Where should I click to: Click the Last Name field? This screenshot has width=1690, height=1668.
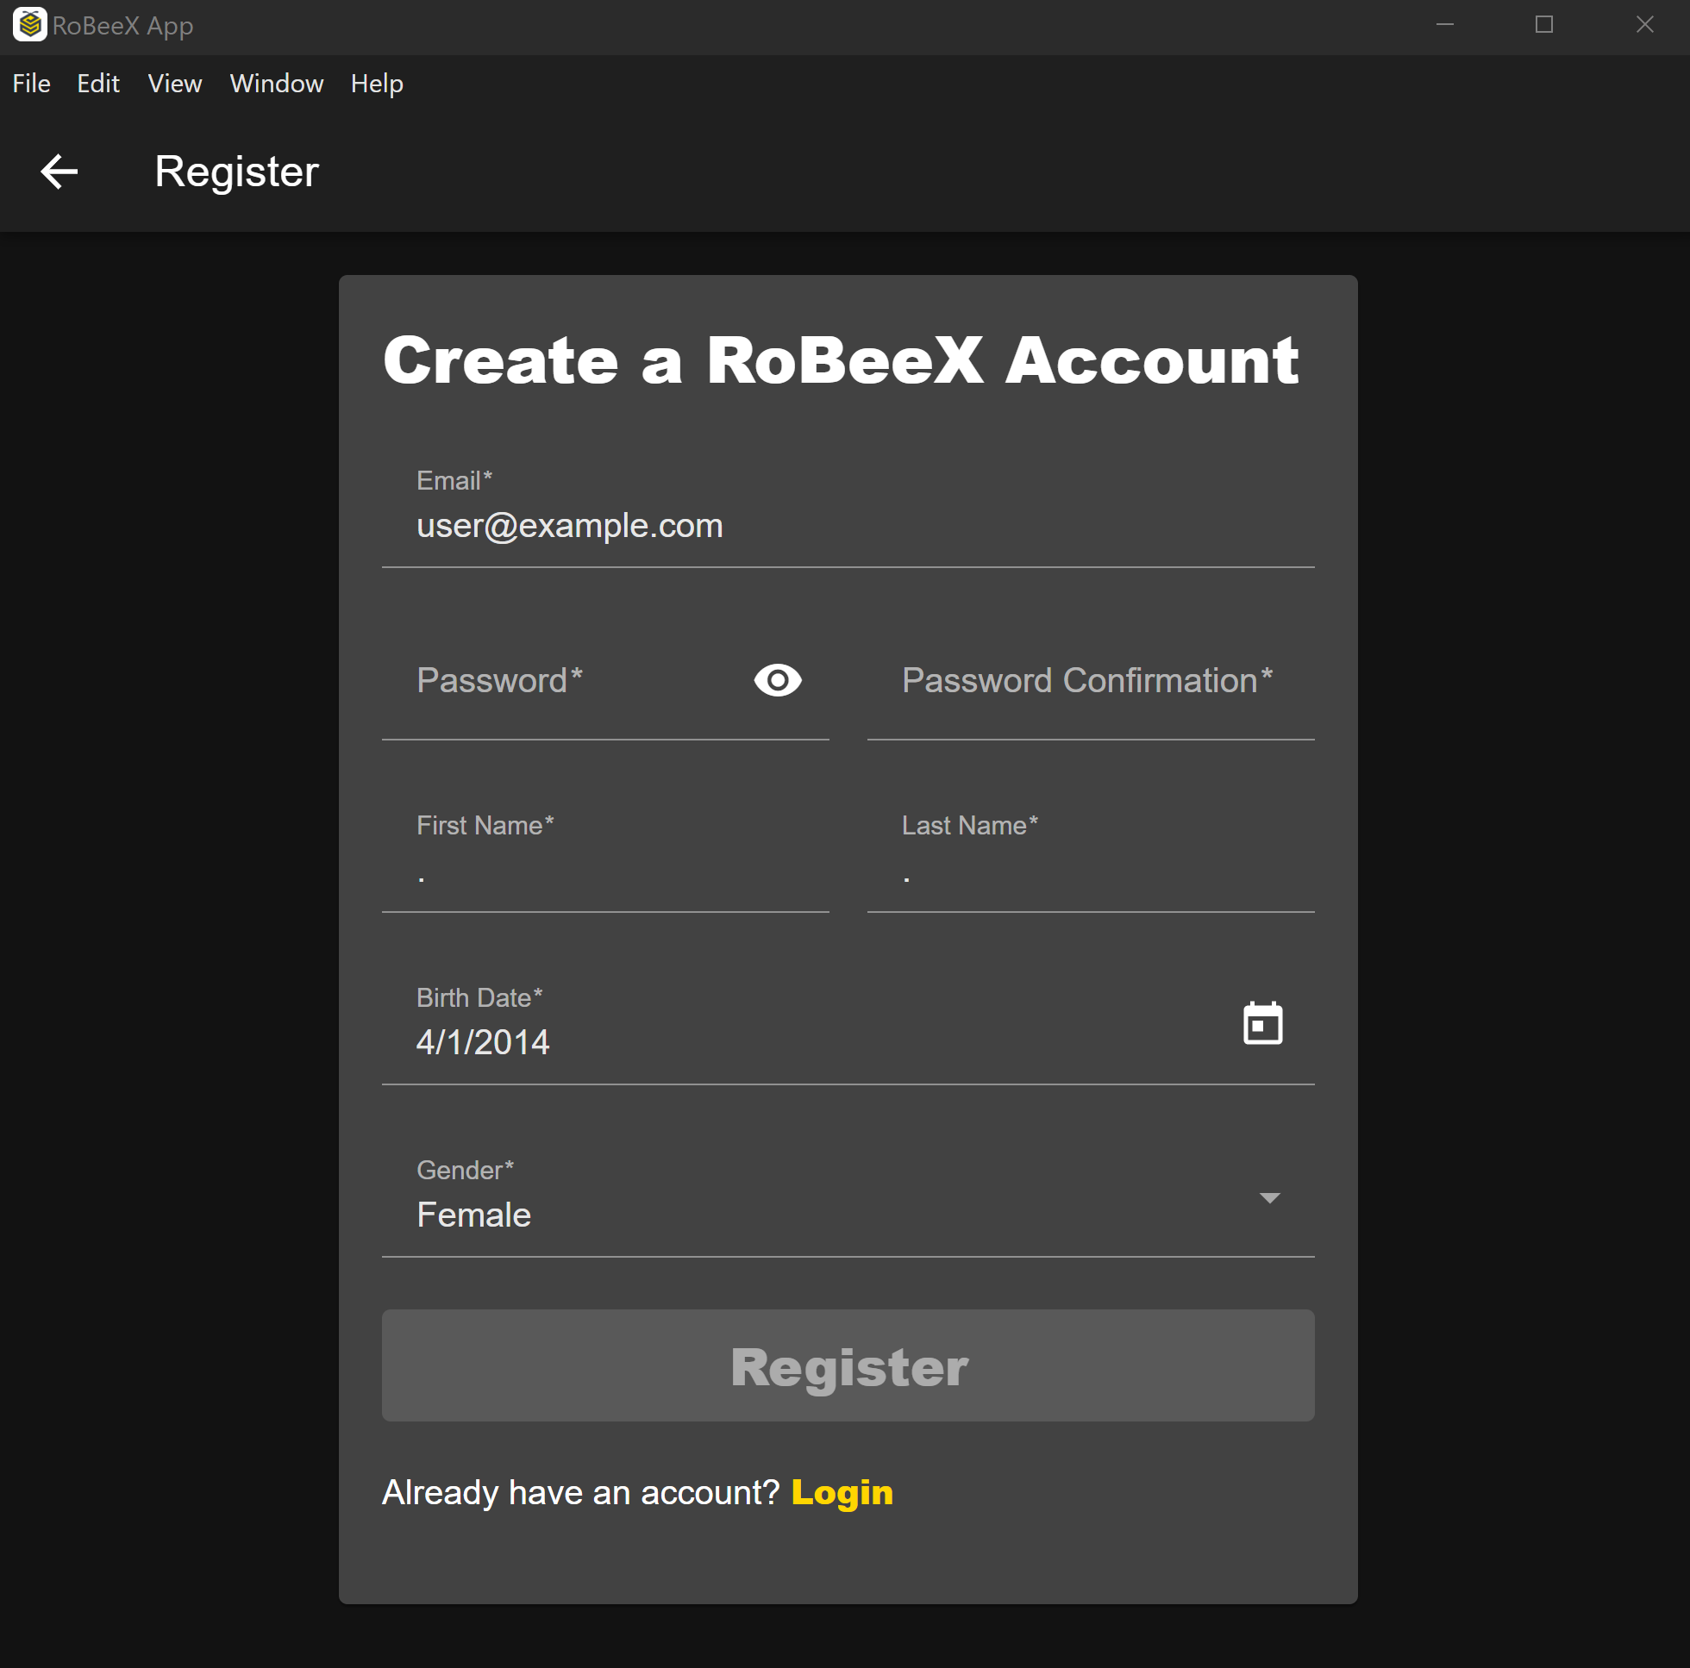coord(1090,871)
